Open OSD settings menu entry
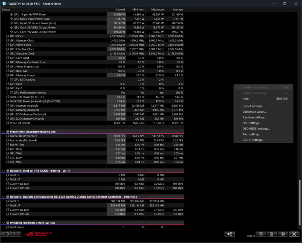 [263, 123]
